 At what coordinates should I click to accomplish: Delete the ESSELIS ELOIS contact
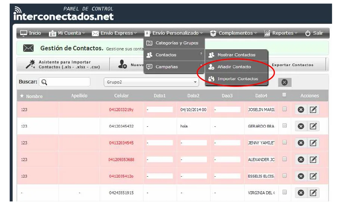[301, 176]
